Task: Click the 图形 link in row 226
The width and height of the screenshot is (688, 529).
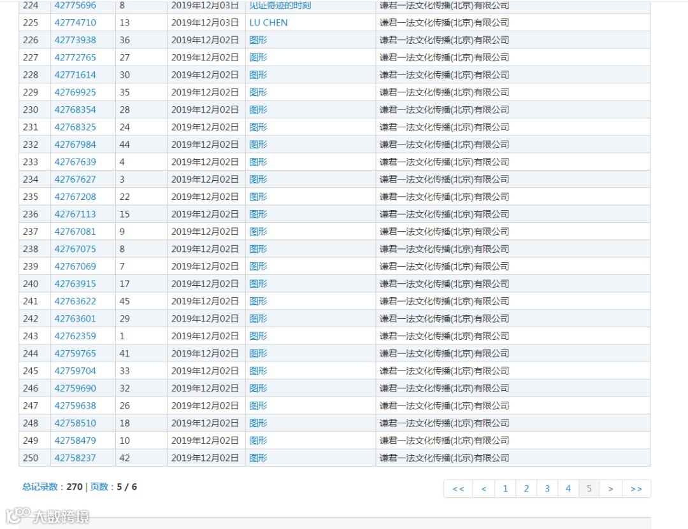Action: click(258, 40)
